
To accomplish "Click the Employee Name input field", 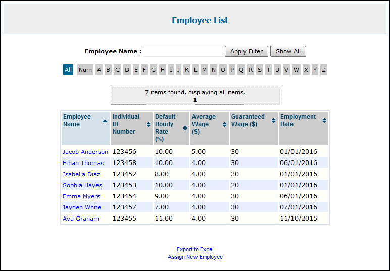I will 183,51.
